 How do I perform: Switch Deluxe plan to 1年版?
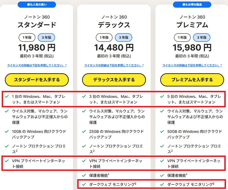[104, 37]
